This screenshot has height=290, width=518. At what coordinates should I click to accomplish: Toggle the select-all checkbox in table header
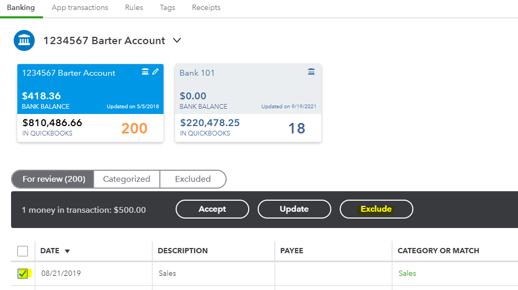(23, 251)
